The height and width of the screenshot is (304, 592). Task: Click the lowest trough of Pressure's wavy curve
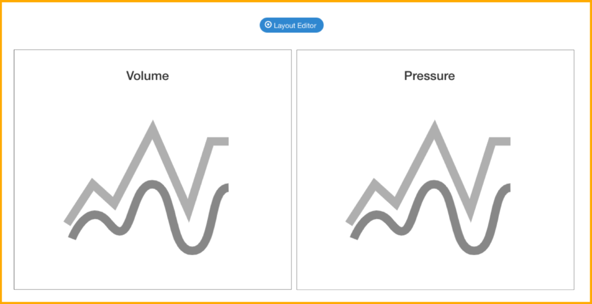pyautogui.click(x=474, y=251)
